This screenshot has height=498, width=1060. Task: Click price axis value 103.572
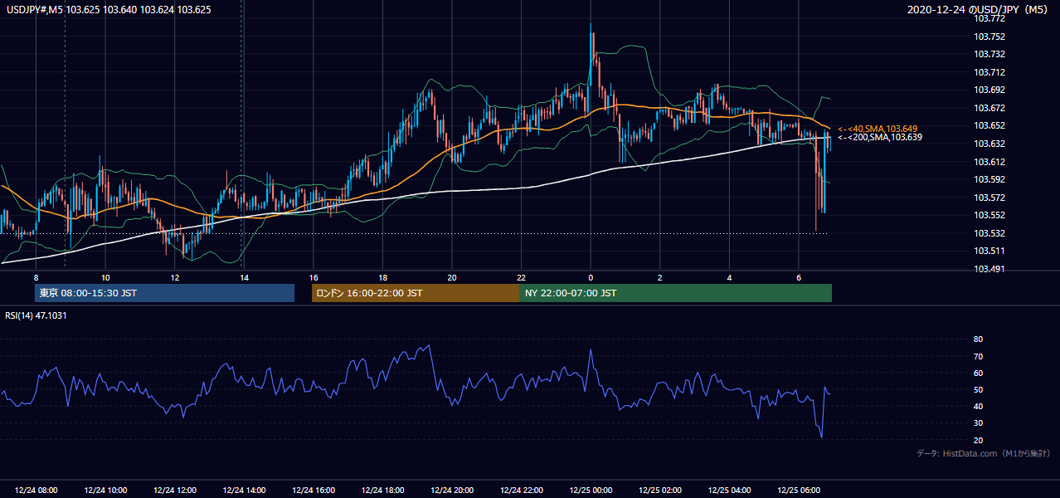tap(989, 198)
